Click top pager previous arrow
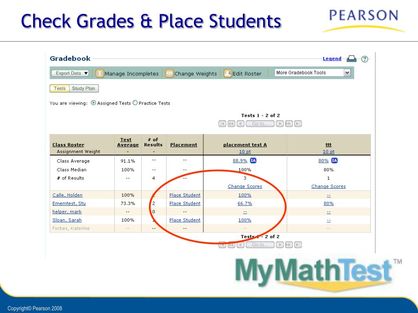The height and width of the screenshot is (313, 418). pyautogui.click(x=240, y=124)
